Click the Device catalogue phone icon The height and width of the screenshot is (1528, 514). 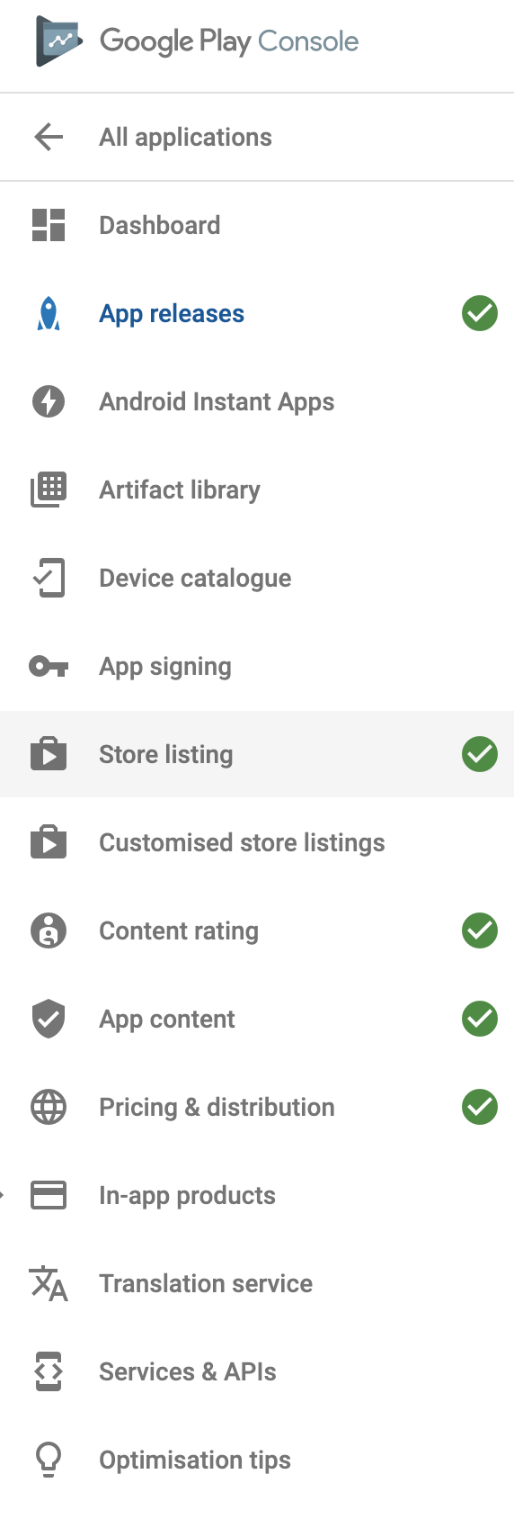pos(49,578)
